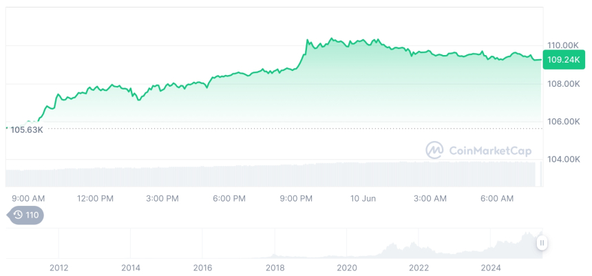Click 2016 on the overview timeline

pos(203,268)
